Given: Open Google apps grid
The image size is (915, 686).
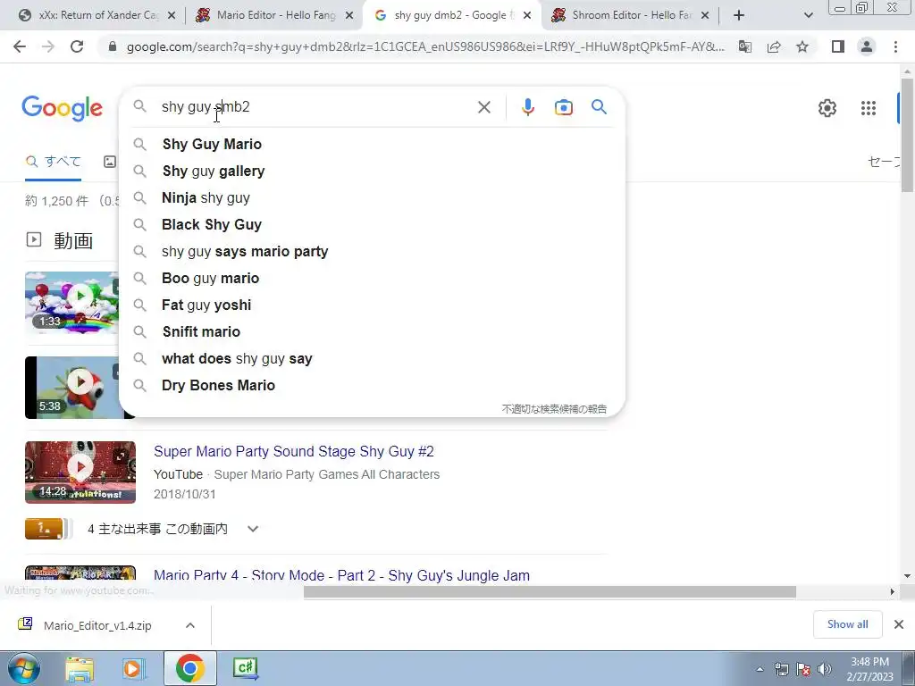Looking at the screenshot, I should pos(869,108).
